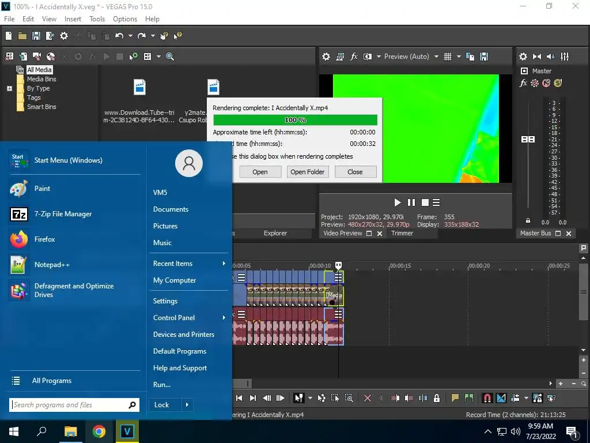Expand the By Type media bin
590x443 pixels.
(9, 88)
